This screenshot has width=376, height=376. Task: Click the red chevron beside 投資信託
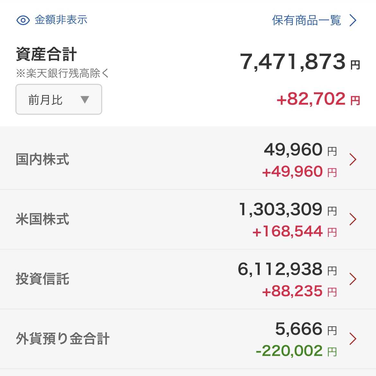[x=353, y=279]
